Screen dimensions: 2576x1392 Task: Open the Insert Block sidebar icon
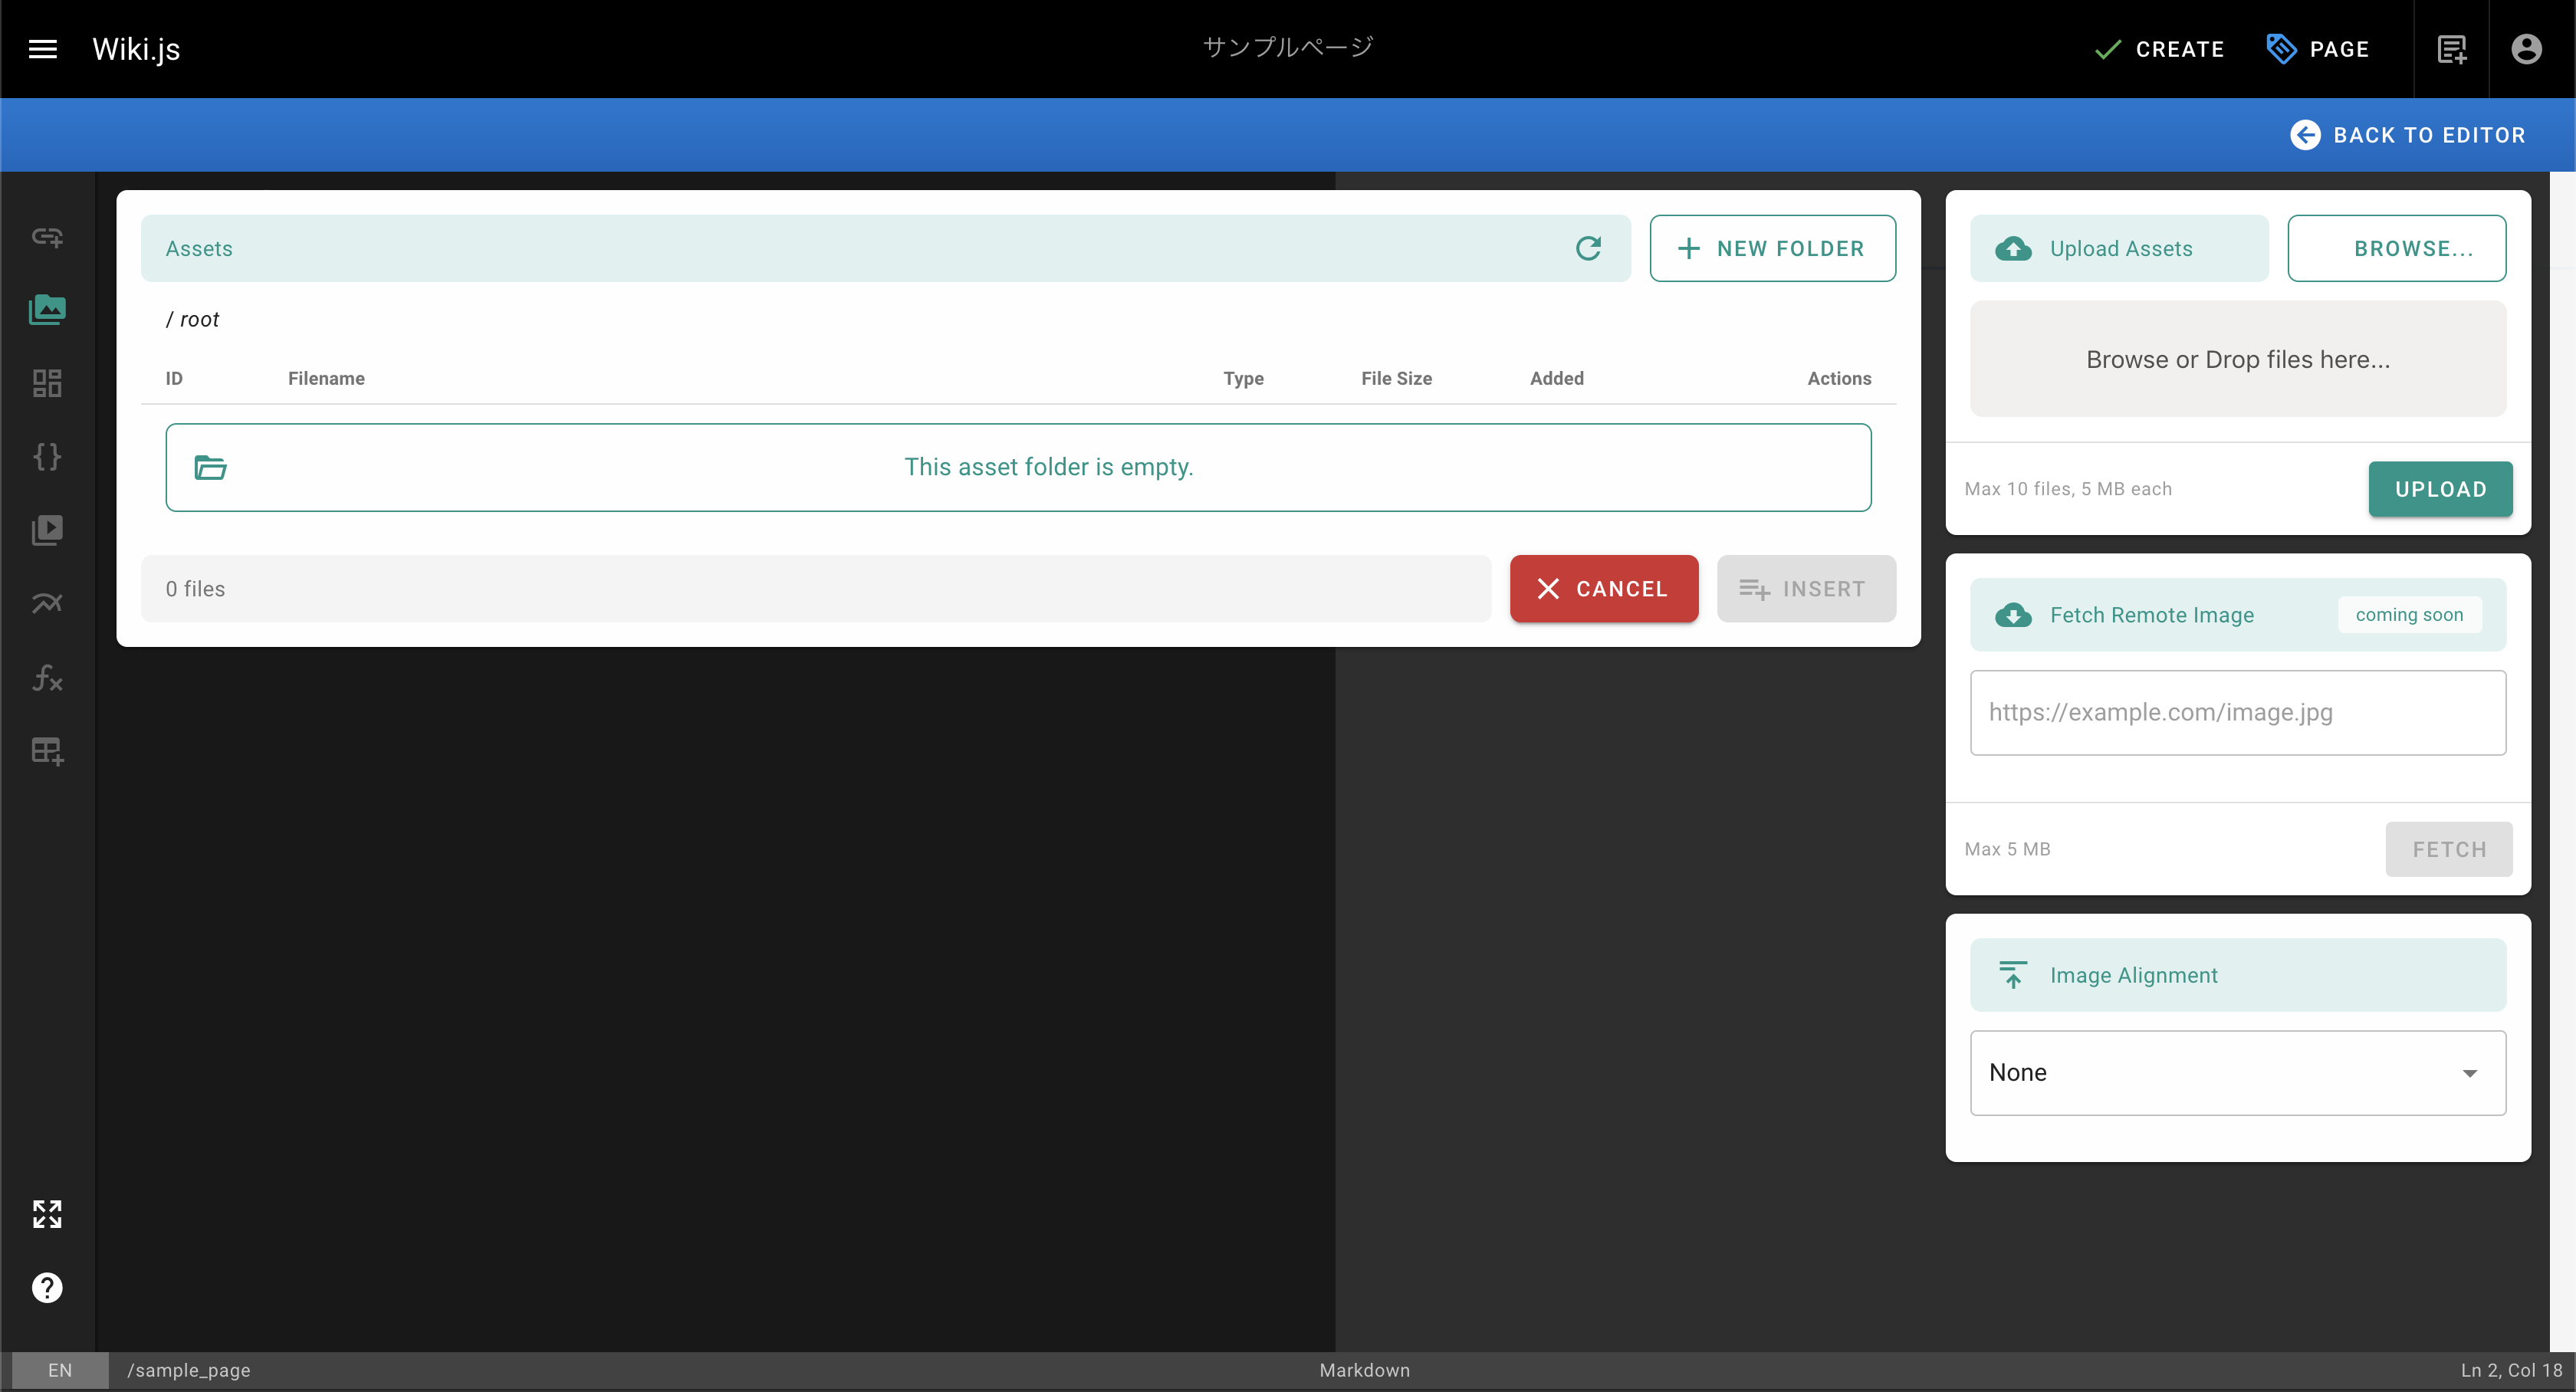tap(47, 383)
